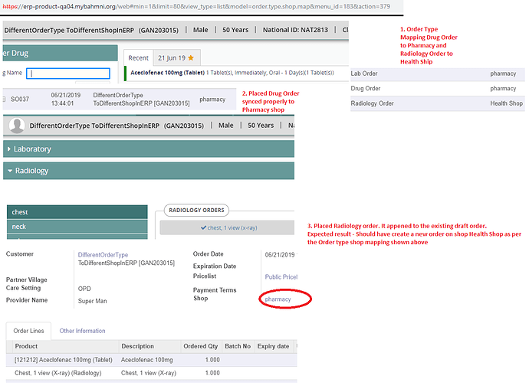The height and width of the screenshot is (389, 529).
Task: Click the Aceclofenac 100mg (Tablet) recent drug entry
Action: point(167,73)
